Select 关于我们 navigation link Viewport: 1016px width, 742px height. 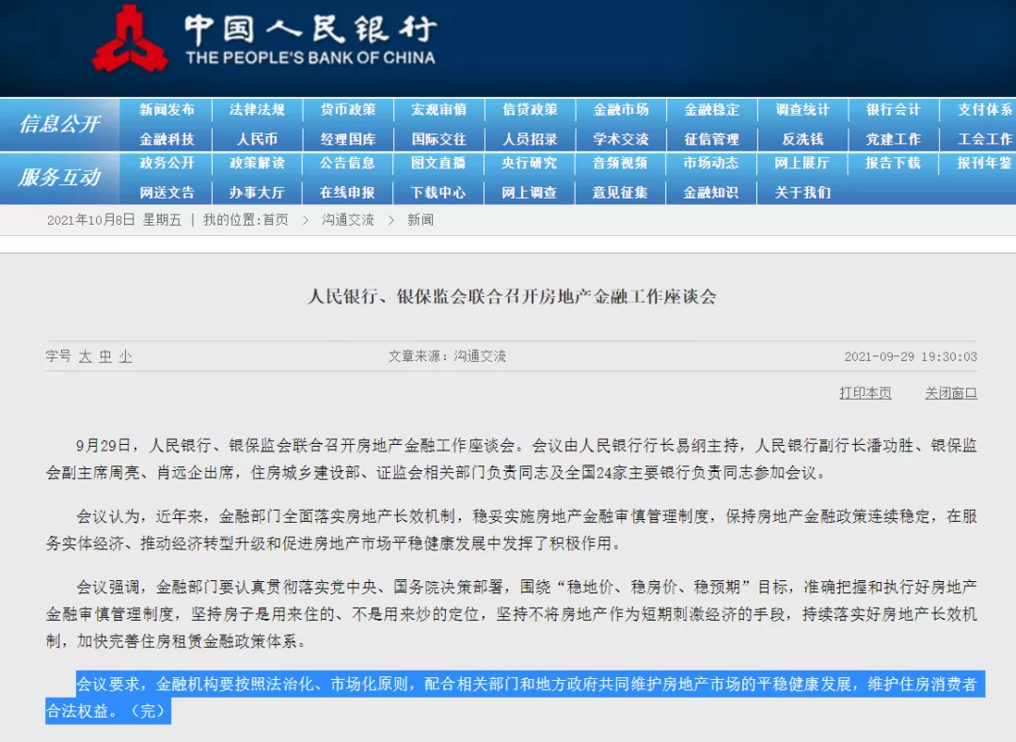[802, 192]
